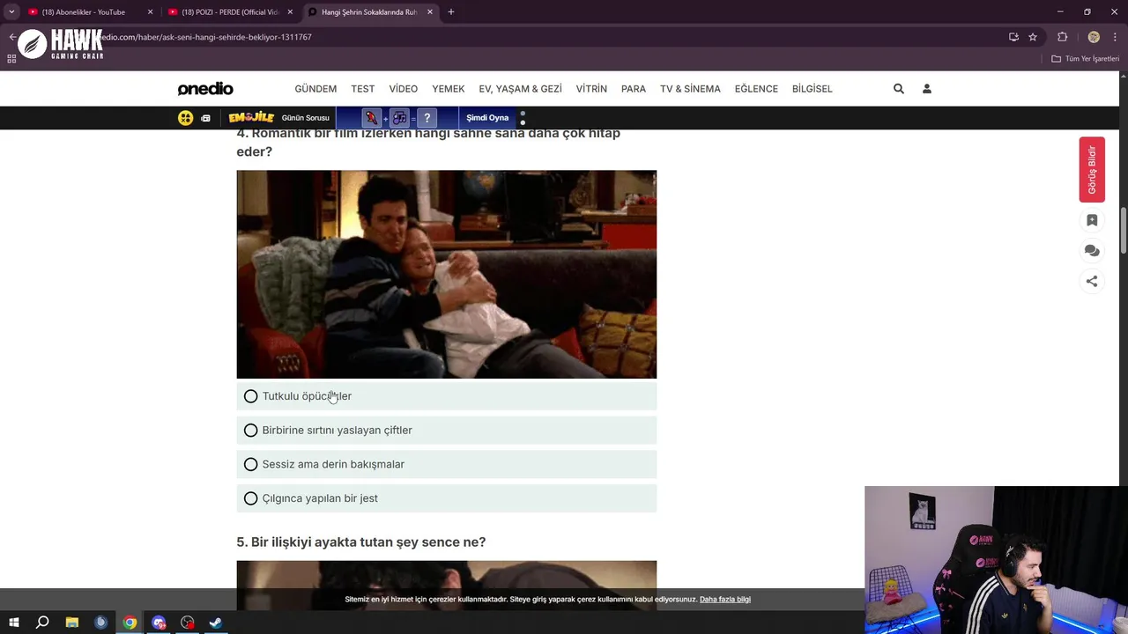Open the YEMEK menu item
Image resolution: width=1128 pixels, height=634 pixels.
tap(449, 89)
